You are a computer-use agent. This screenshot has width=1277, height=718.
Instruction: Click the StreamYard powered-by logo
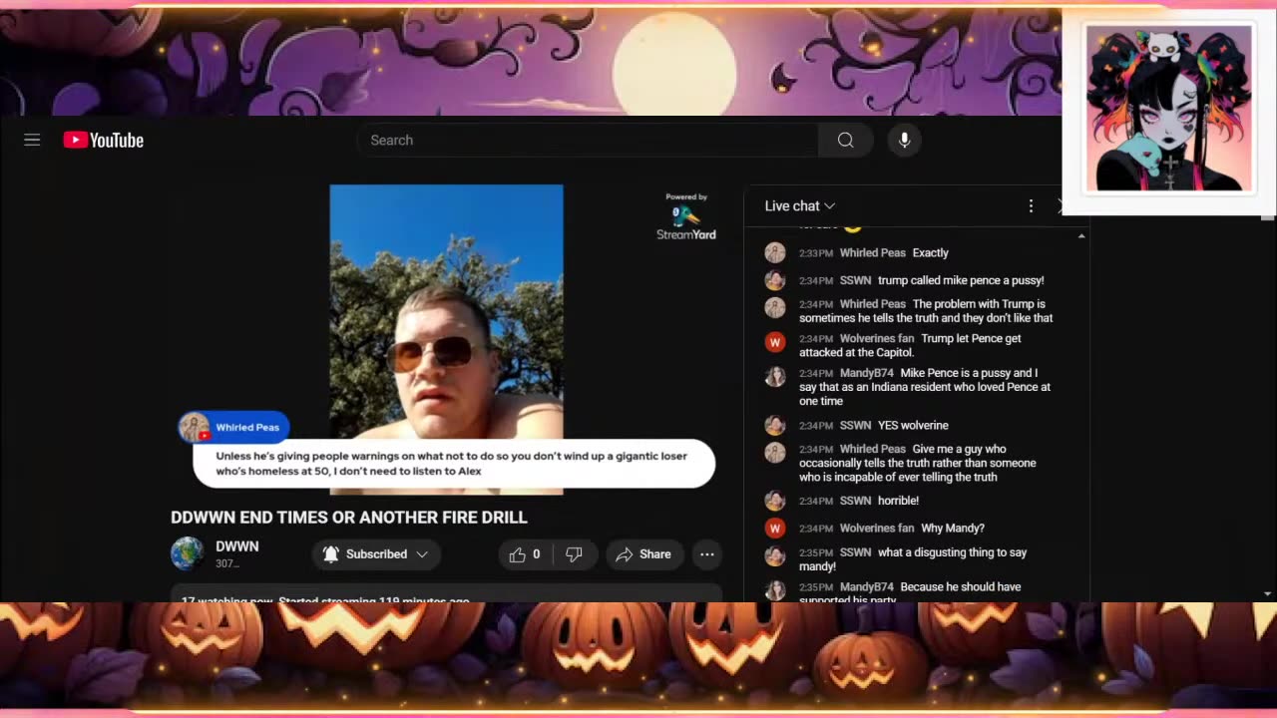tap(686, 216)
